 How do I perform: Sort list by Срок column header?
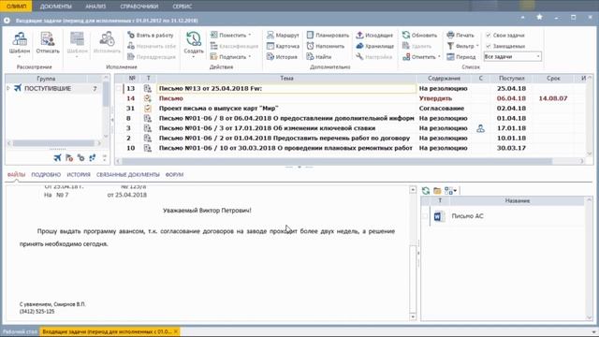pos(553,79)
